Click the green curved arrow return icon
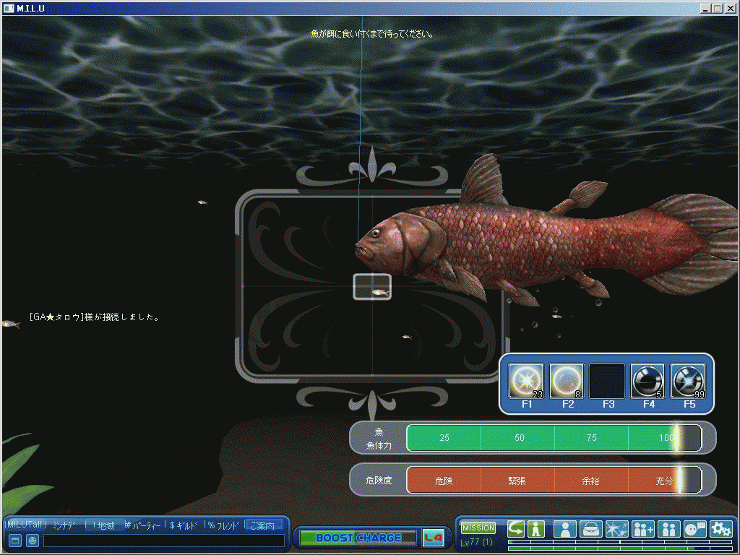This screenshot has height=555, width=740. [515, 528]
